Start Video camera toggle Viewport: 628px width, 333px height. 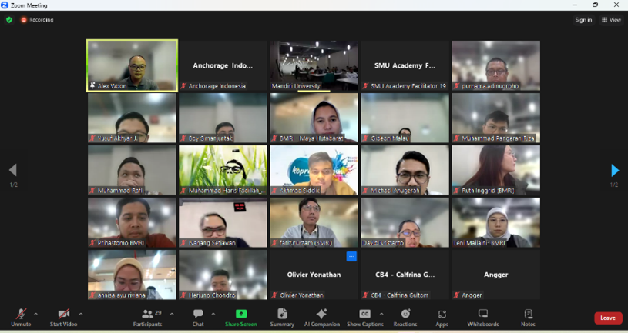[x=63, y=317]
